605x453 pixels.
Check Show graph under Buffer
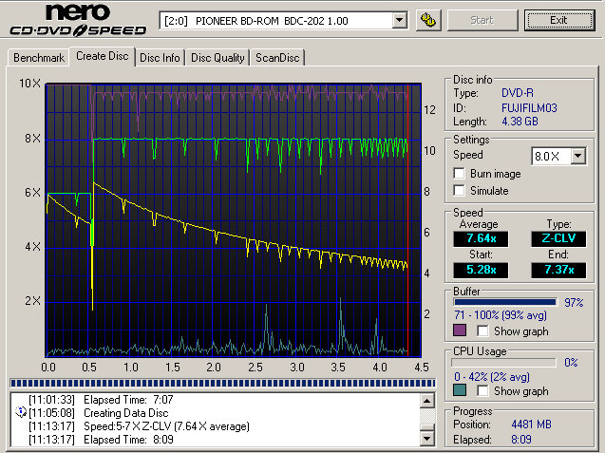tap(483, 330)
